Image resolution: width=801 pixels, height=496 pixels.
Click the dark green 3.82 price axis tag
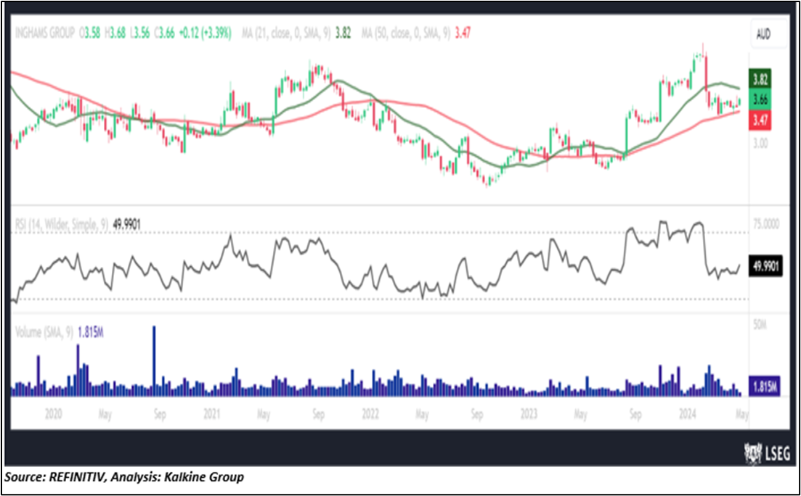(760, 80)
